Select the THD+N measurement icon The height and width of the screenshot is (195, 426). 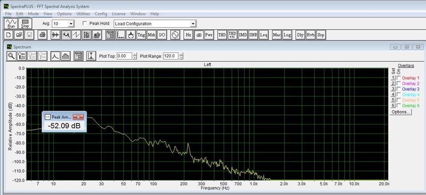coord(232,35)
